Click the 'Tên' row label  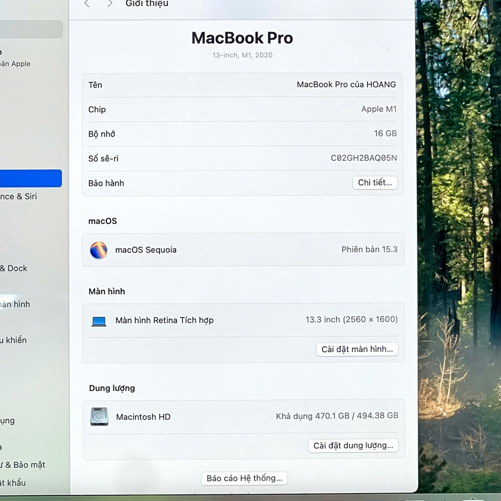click(95, 85)
